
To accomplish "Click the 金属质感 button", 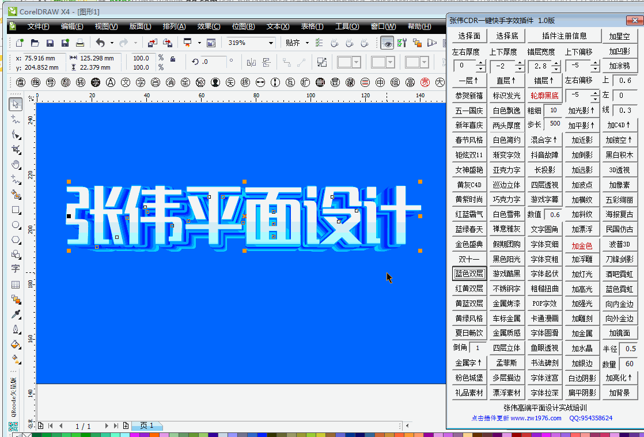I will (507, 333).
